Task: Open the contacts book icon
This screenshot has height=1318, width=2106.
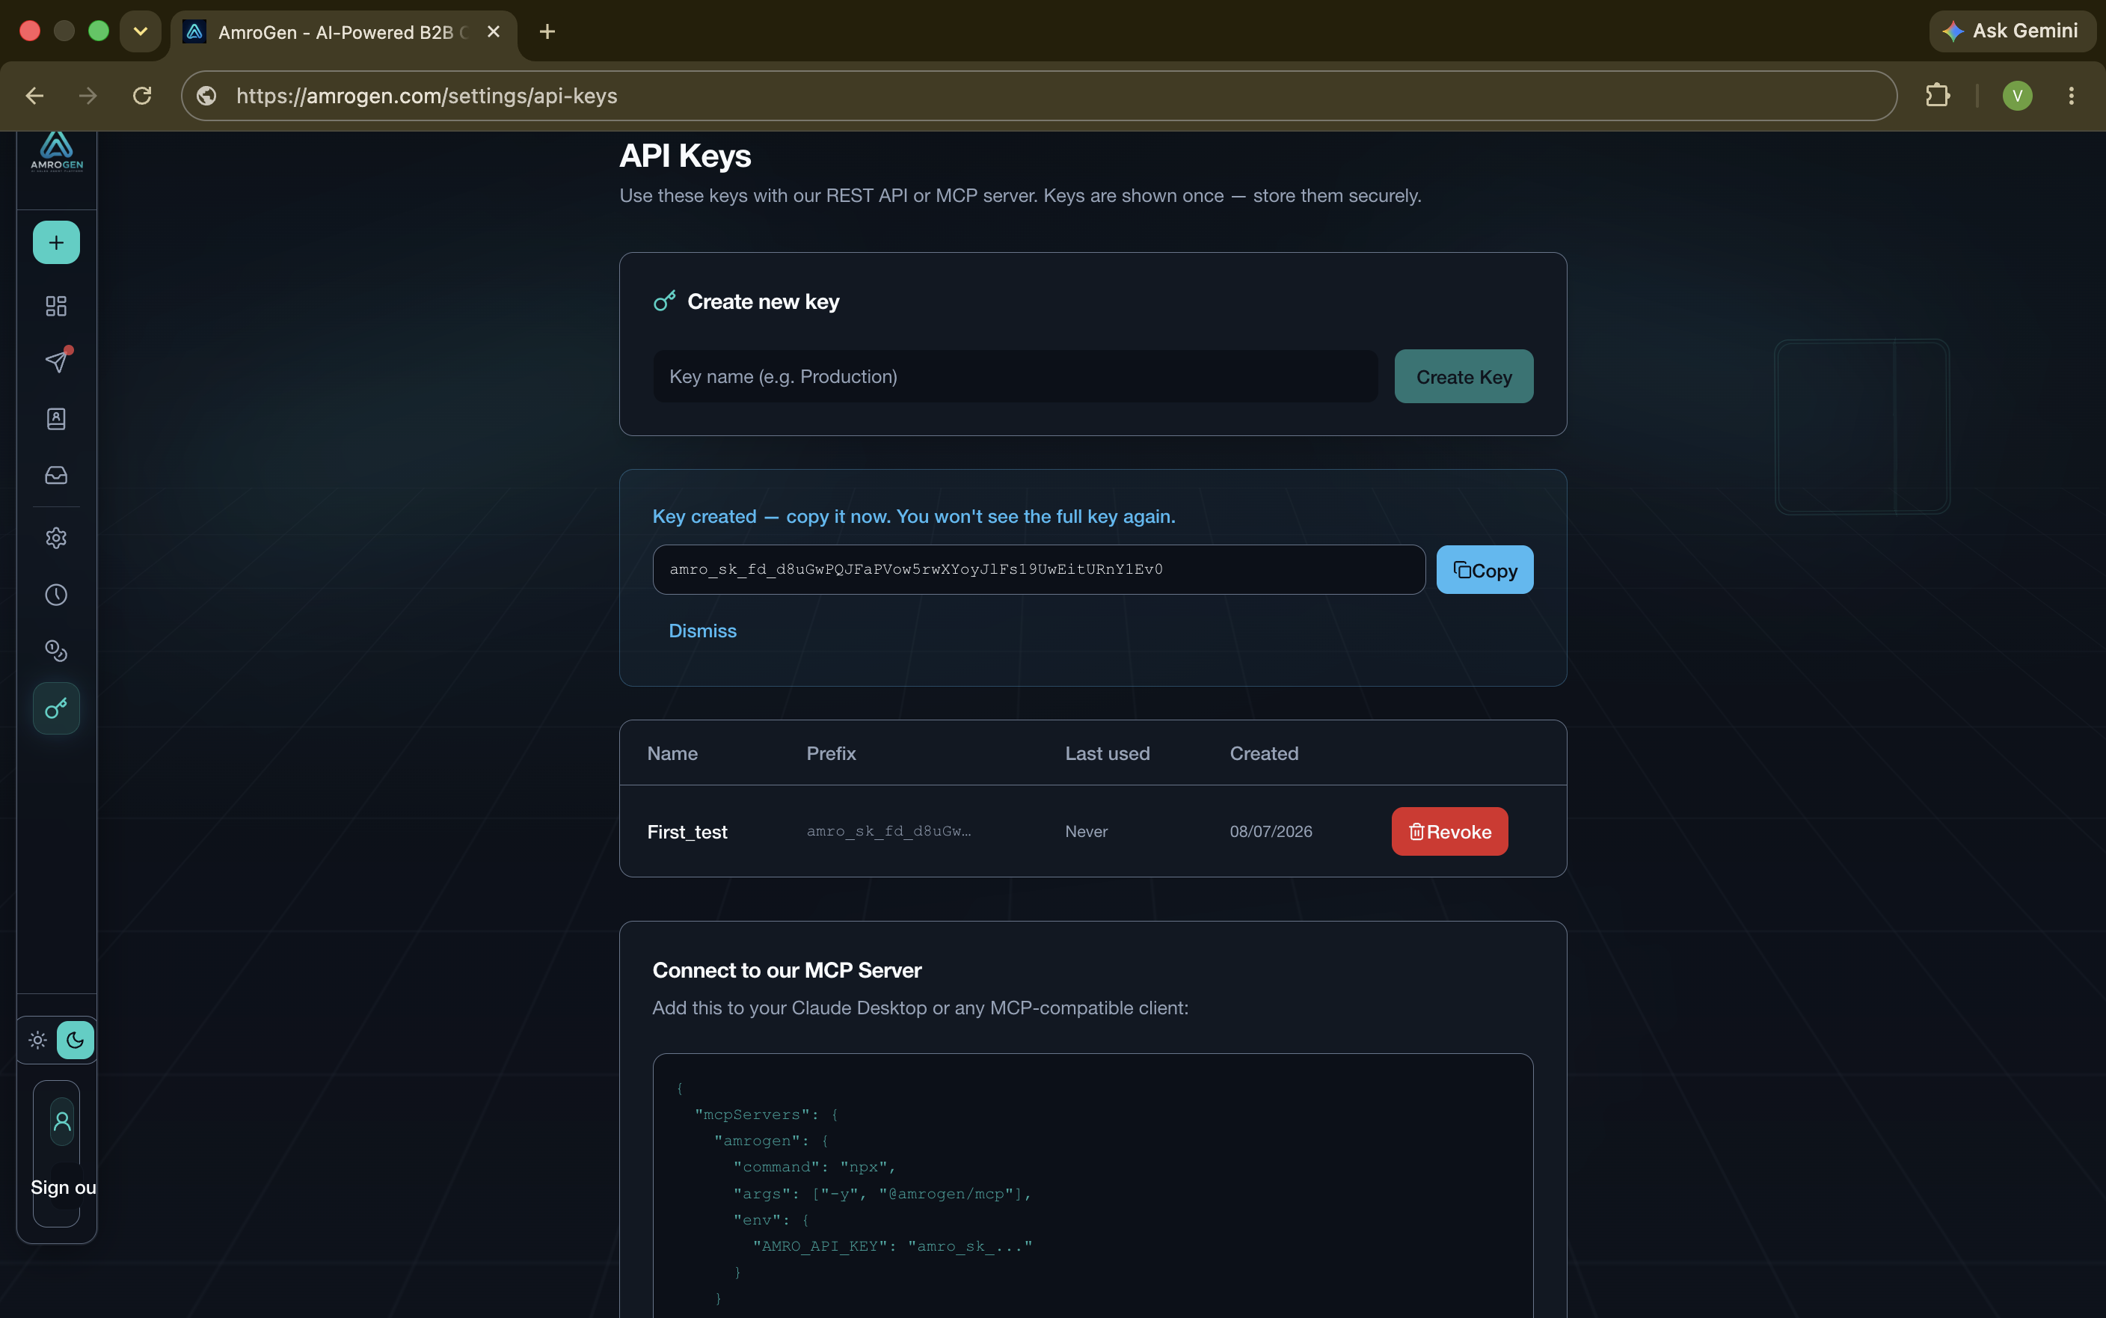Action: click(x=57, y=420)
